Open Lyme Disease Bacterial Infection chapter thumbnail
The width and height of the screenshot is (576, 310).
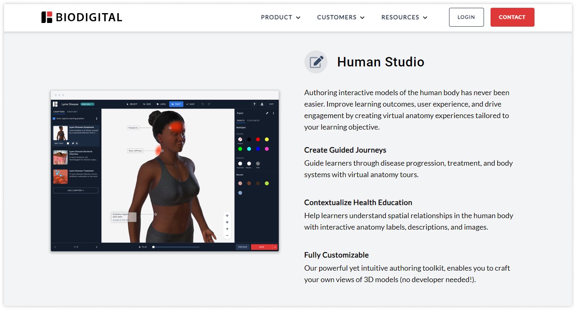(x=60, y=157)
